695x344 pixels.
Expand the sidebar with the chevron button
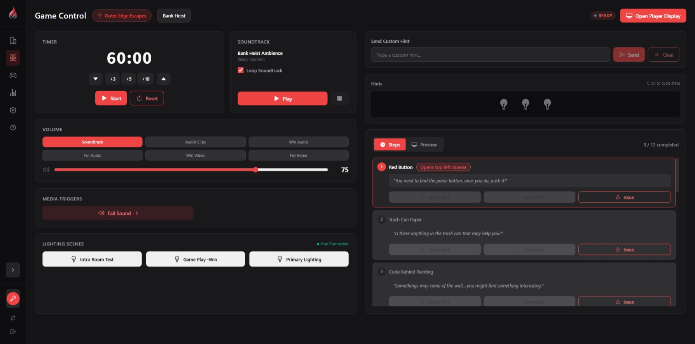coord(13,270)
